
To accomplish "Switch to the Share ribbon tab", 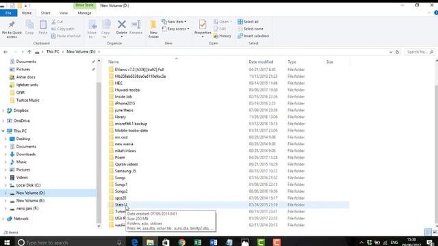I will (x=46, y=13).
